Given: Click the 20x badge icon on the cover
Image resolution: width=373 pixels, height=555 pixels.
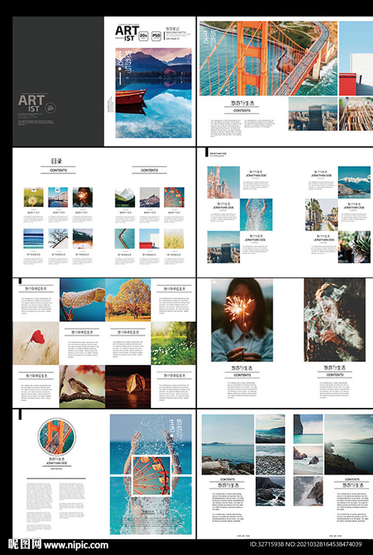Looking at the screenshot, I should click(143, 36).
